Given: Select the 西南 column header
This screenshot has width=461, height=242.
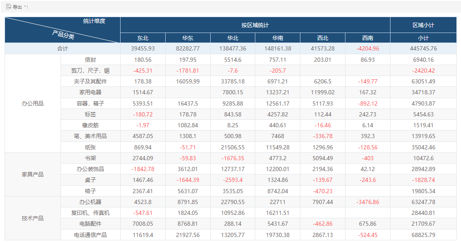Looking at the screenshot, I should point(368,38).
